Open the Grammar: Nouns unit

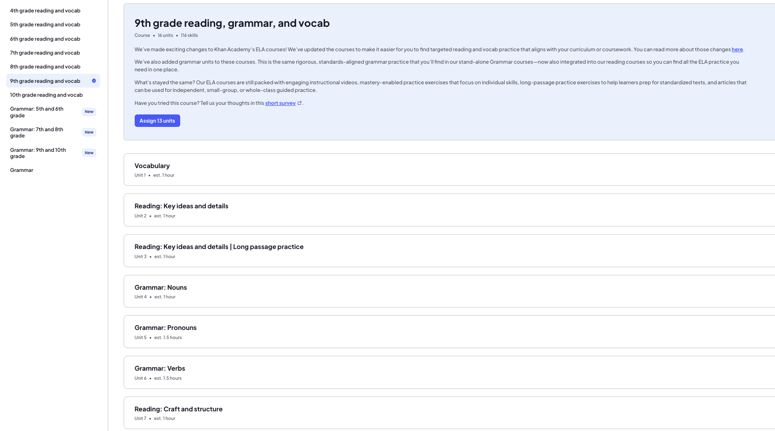coord(449,291)
